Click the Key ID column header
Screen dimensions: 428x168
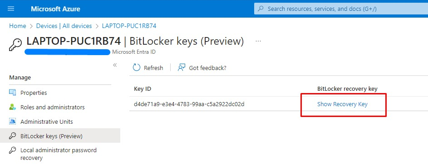143,89
